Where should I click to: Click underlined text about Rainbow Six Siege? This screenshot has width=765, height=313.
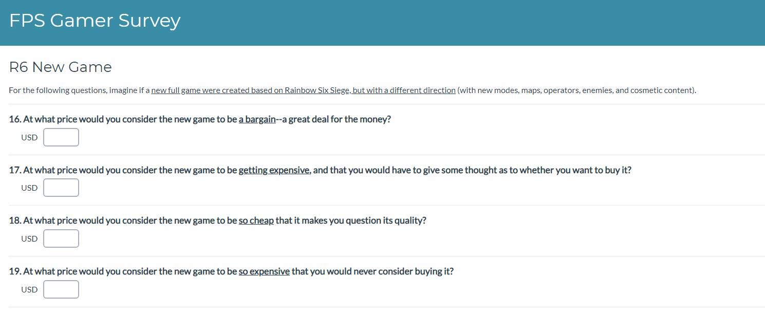pos(303,90)
